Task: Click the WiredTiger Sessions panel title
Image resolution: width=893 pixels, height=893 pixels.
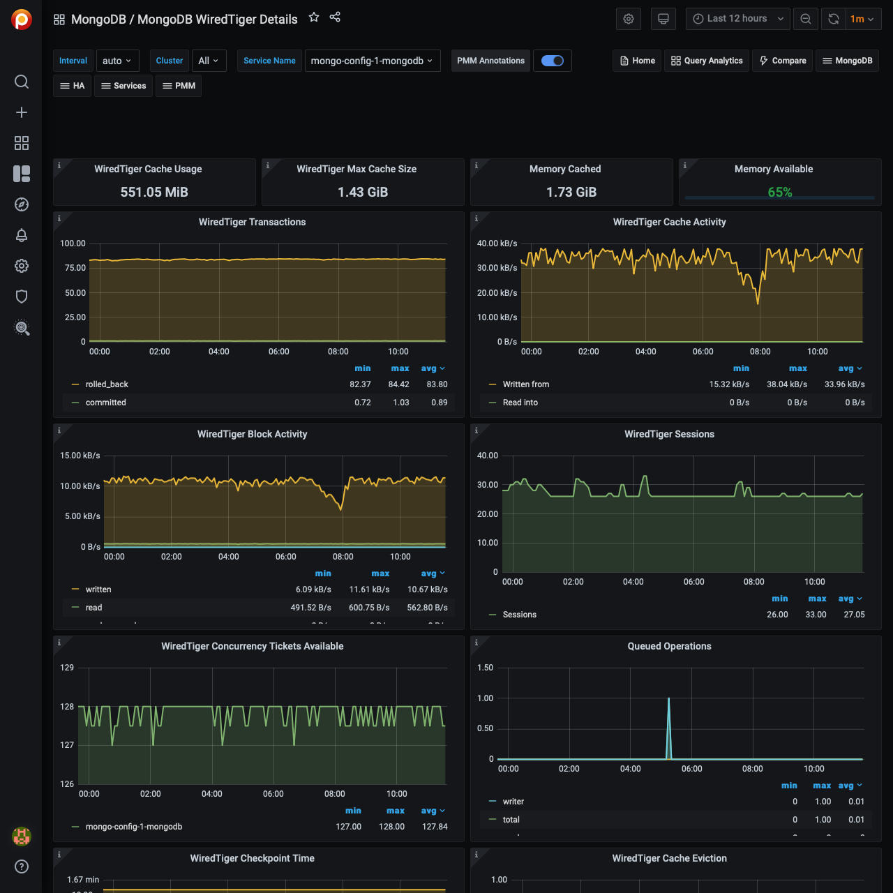Action: click(x=669, y=434)
